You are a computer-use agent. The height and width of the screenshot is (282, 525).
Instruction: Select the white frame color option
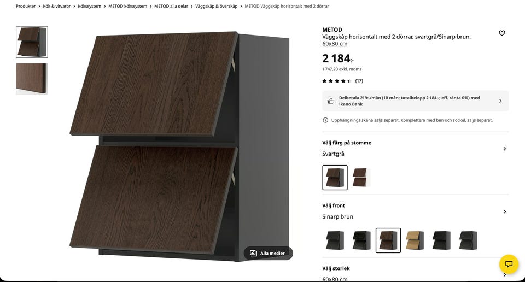361,178
